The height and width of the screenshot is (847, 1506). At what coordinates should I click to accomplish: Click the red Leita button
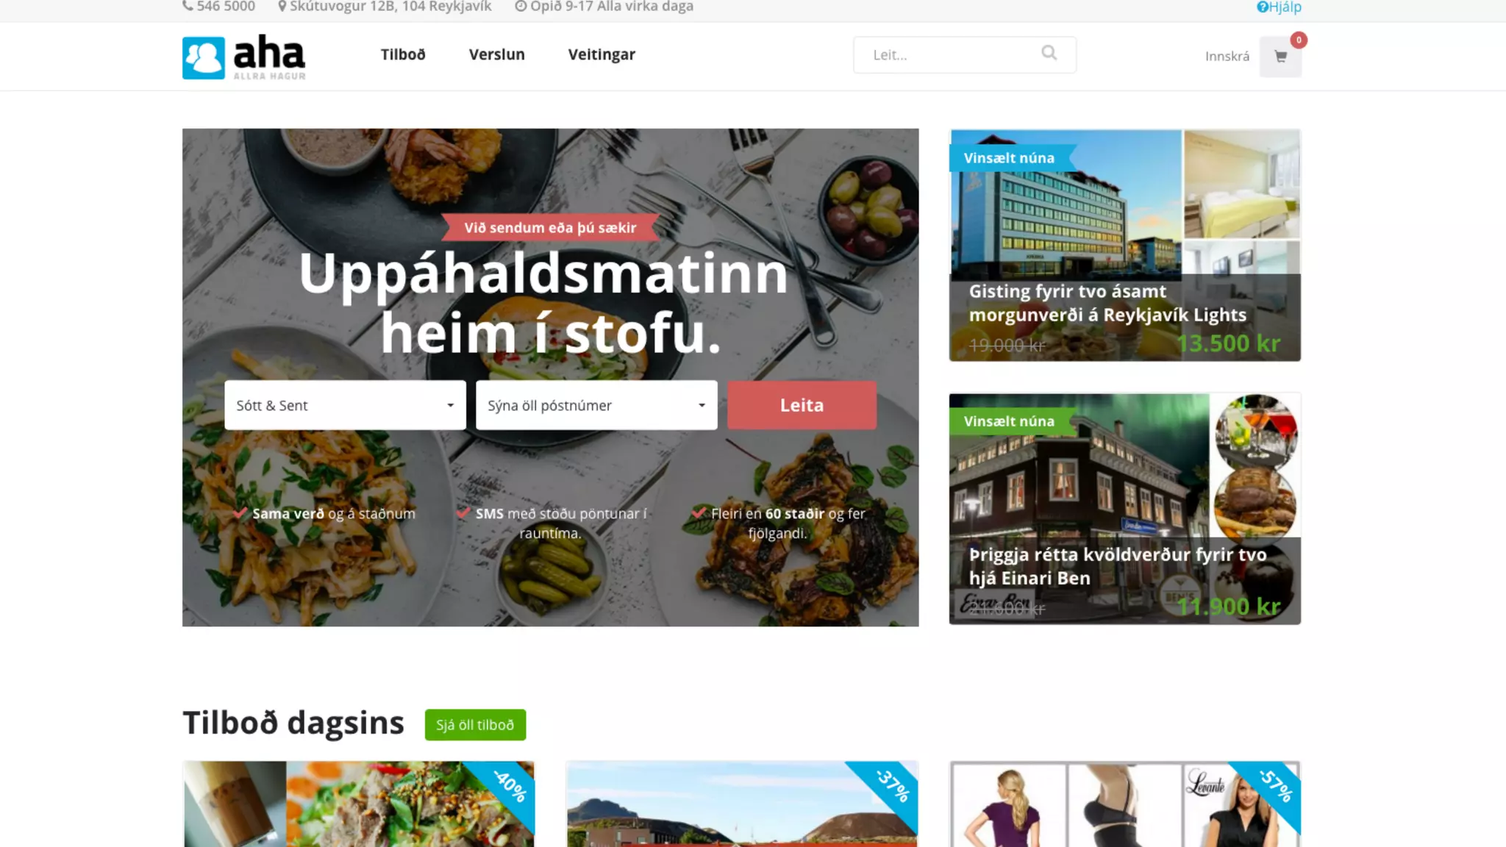click(802, 405)
